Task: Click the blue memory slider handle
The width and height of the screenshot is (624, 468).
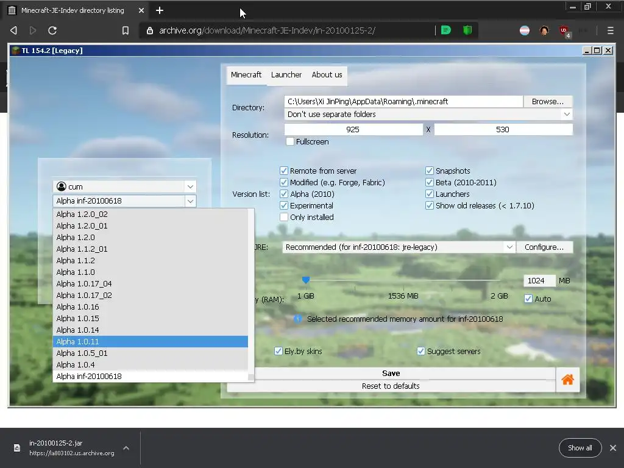Action: click(306, 280)
